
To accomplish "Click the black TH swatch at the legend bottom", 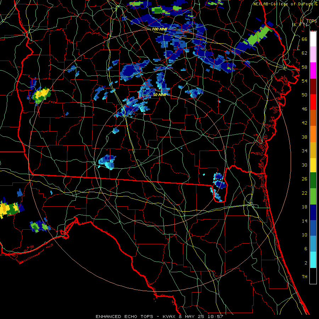I will [x=313, y=276].
